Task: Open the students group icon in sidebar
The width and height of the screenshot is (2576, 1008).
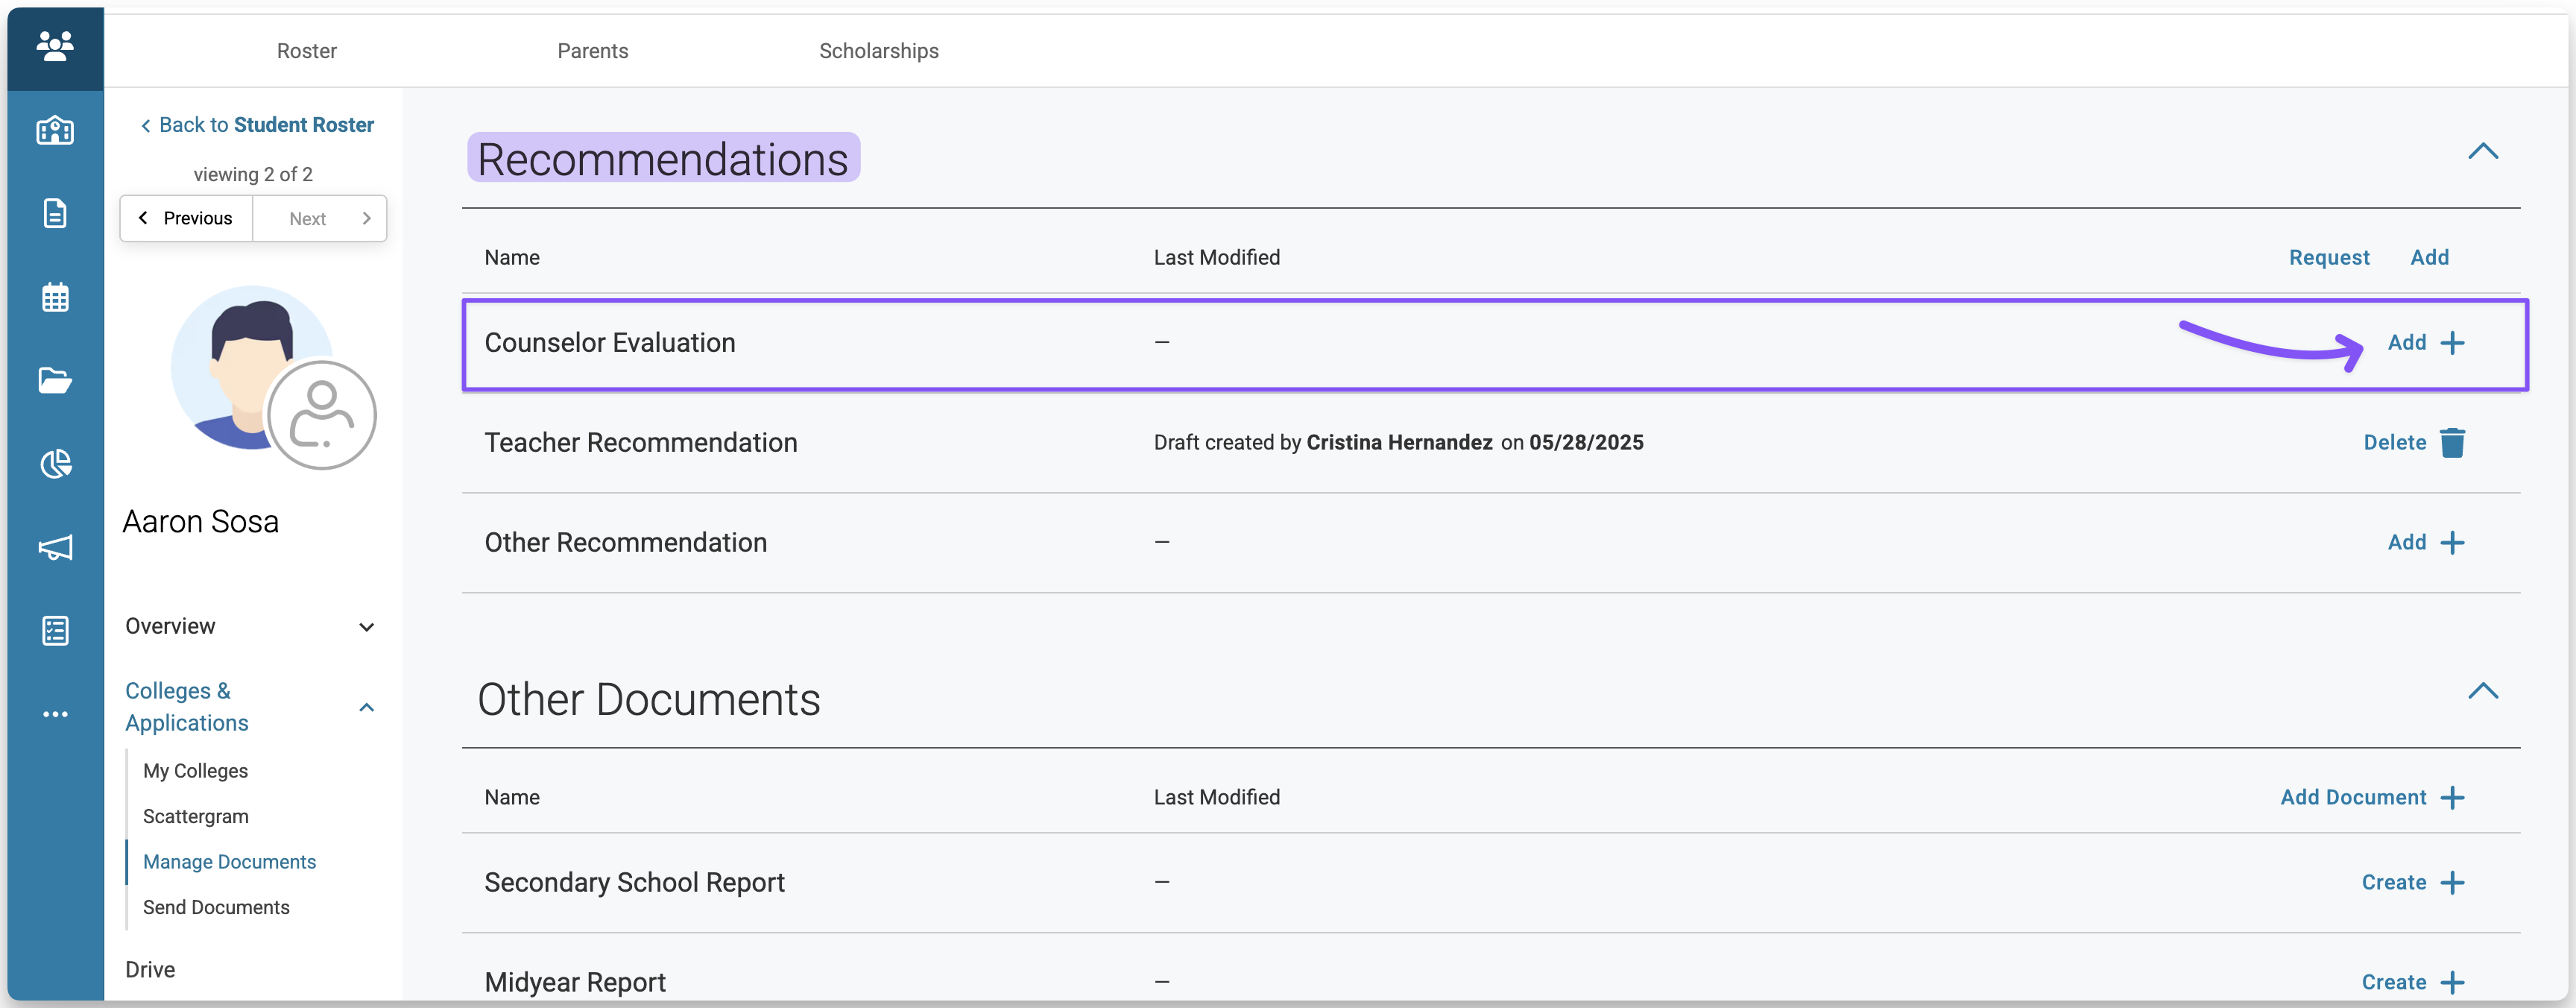Action: pyautogui.click(x=55, y=46)
